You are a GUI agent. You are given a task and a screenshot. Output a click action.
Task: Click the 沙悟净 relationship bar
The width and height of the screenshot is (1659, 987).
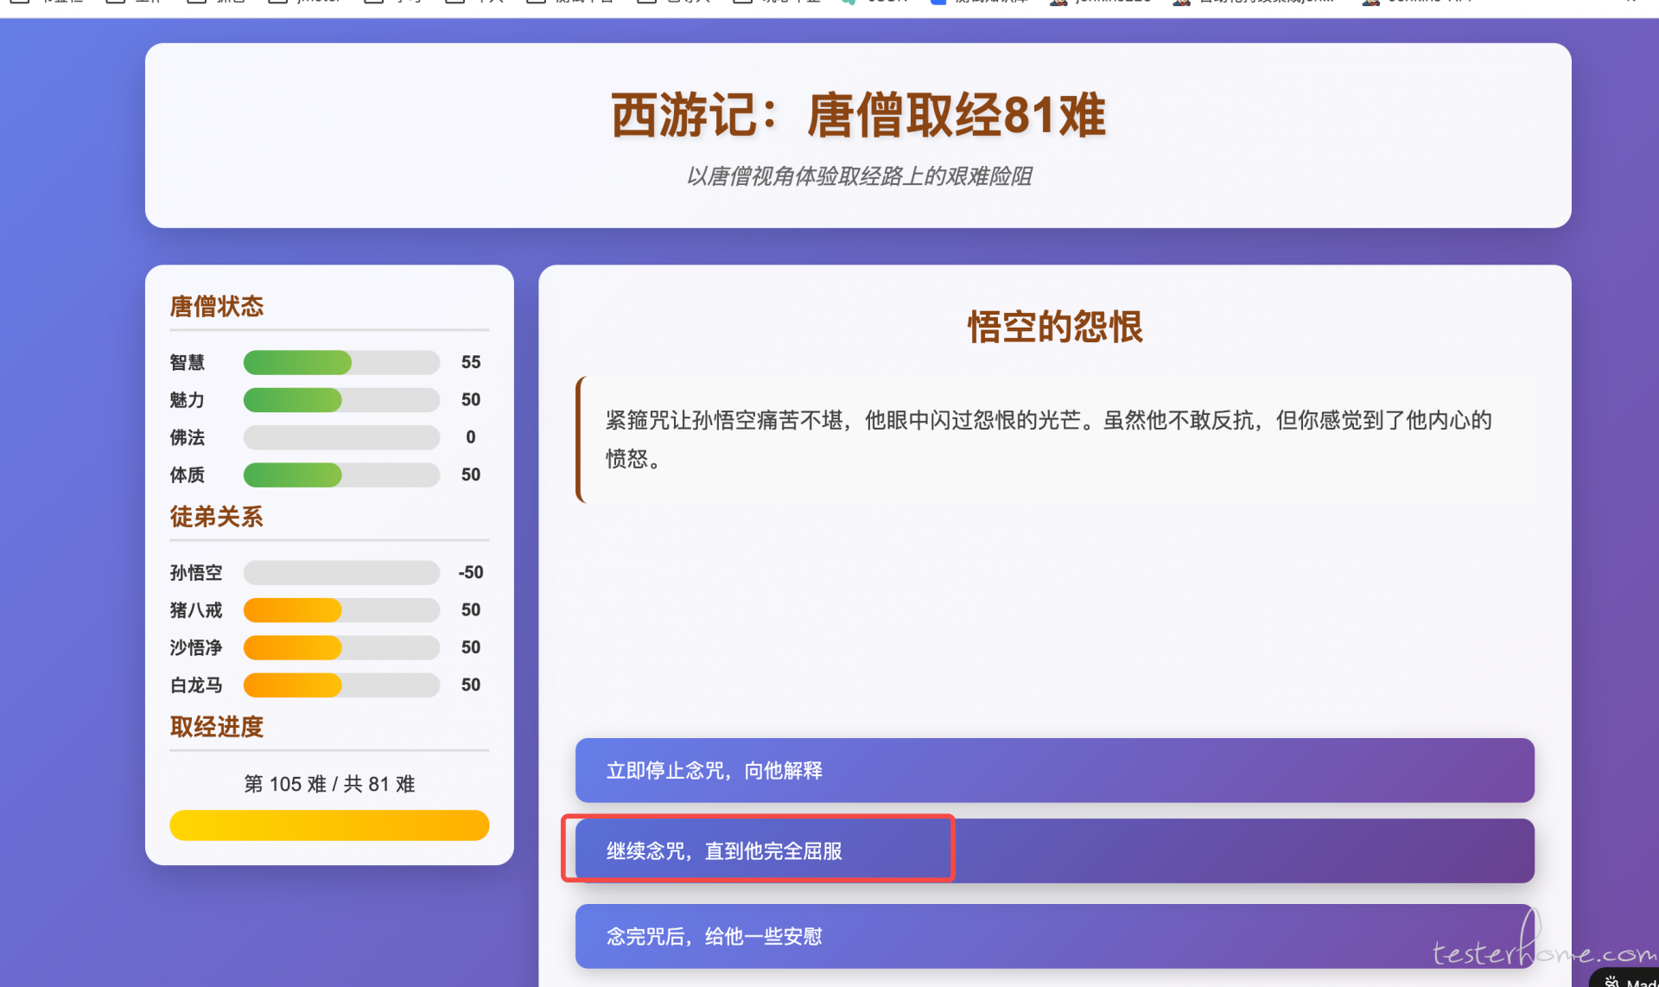click(341, 647)
